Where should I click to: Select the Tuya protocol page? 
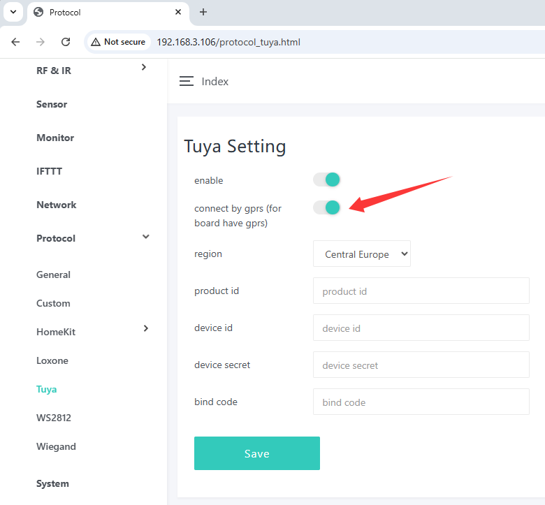point(47,389)
